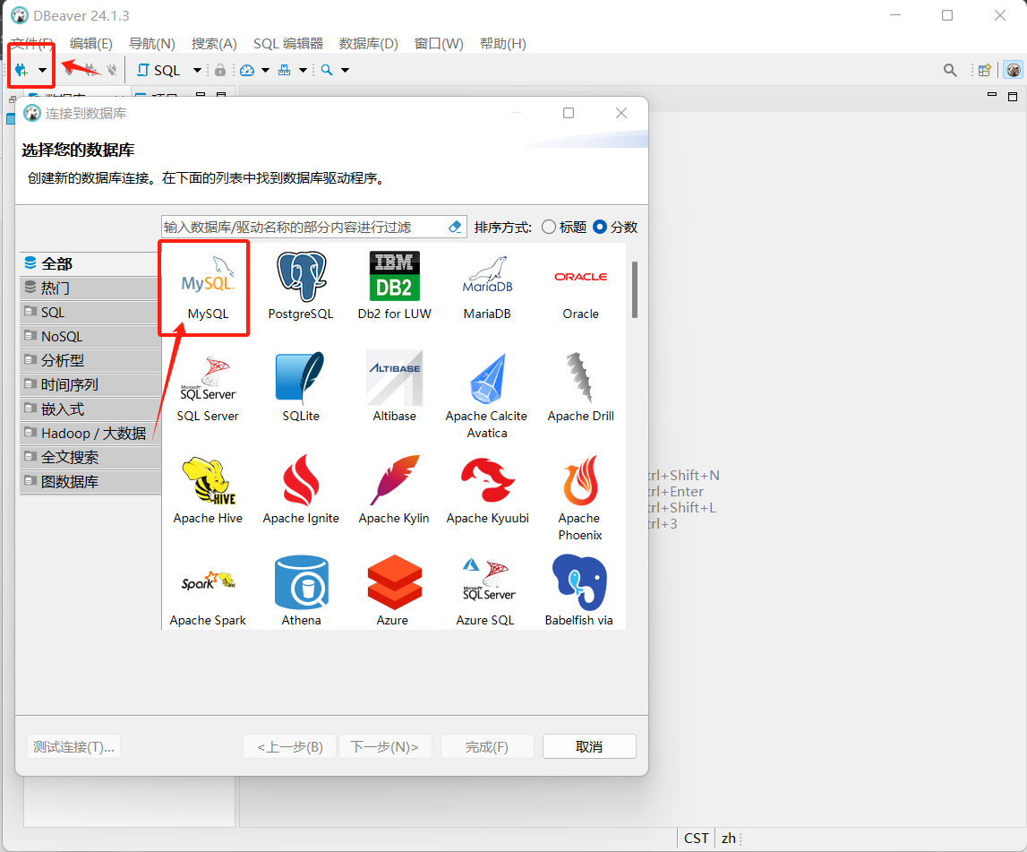Switch sorting to 标题 radio button
1027x852 pixels.
tap(547, 227)
